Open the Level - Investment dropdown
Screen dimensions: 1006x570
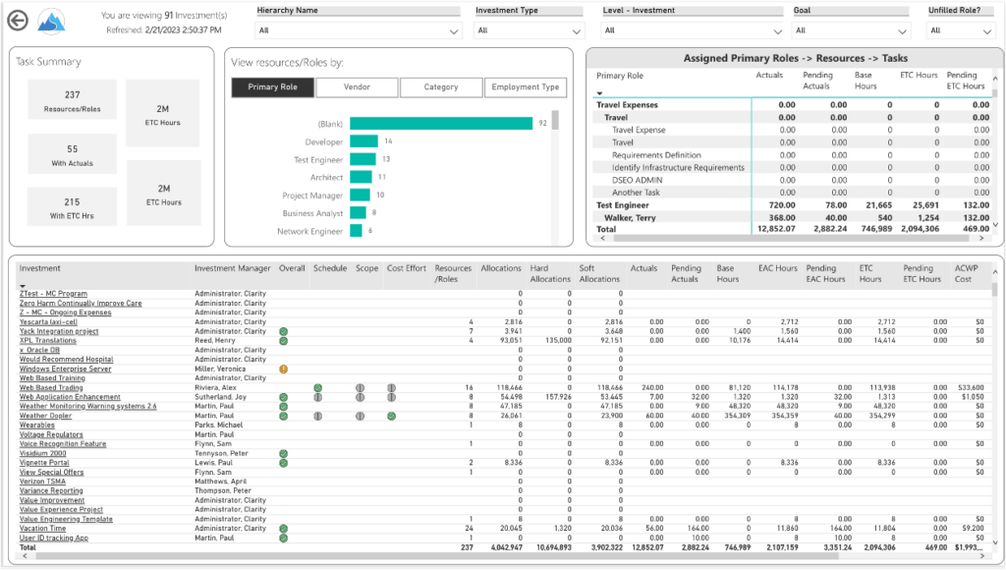tap(693, 30)
